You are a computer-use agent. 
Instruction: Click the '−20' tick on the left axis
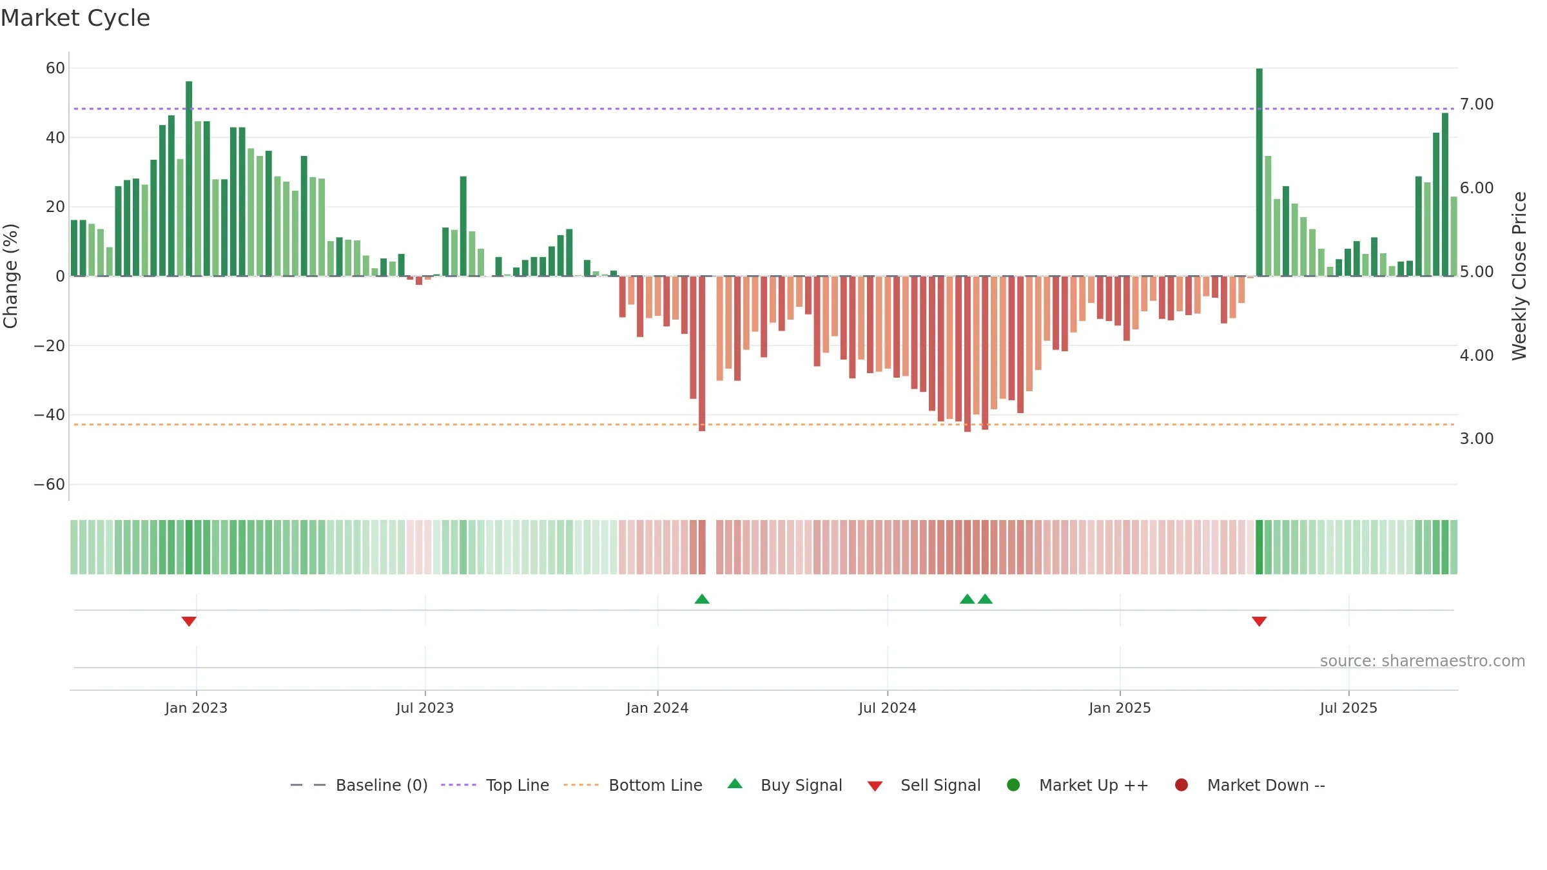[49, 346]
